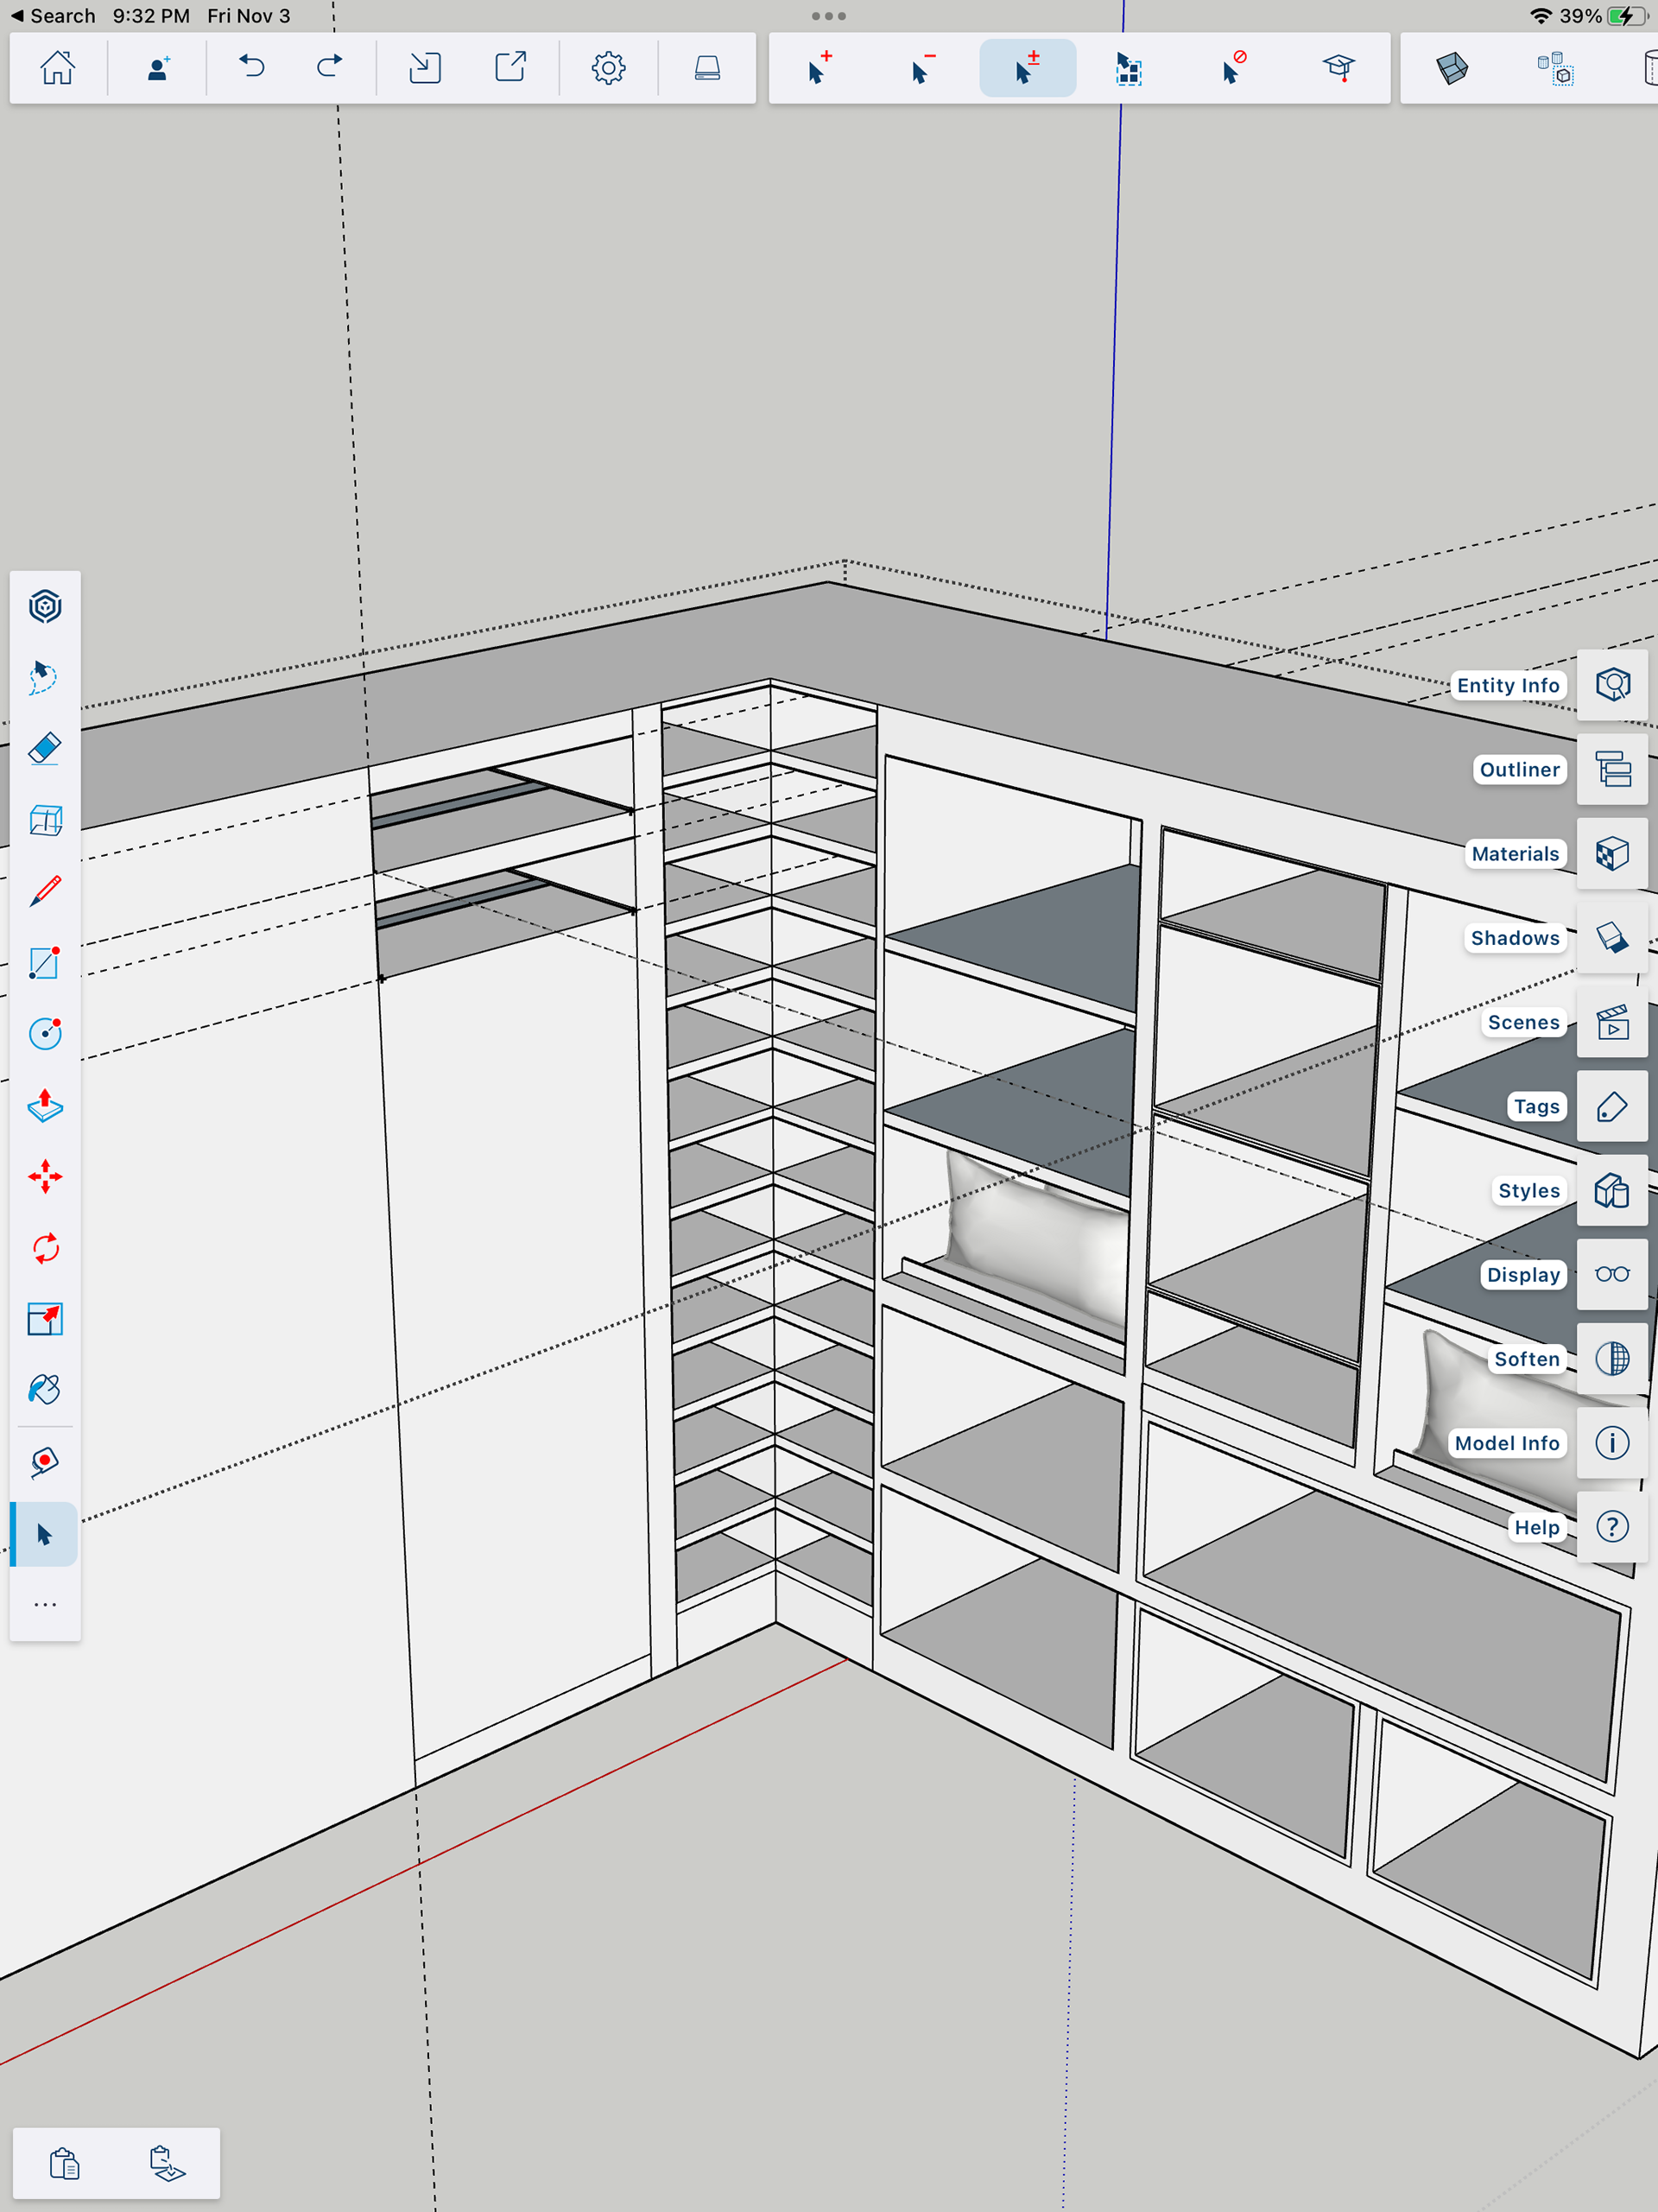Image resolution: width=1658 pixels, height=2212 pixels.
Task: Toggle add/subtract selection modifier
Action: 1027,68
